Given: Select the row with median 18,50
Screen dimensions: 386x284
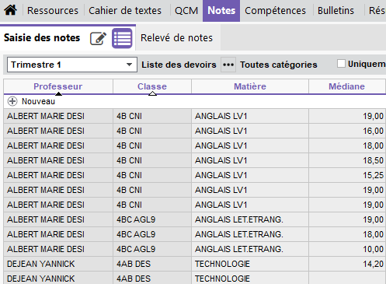Looking at the screenshot, I should (x=195, y=160).
